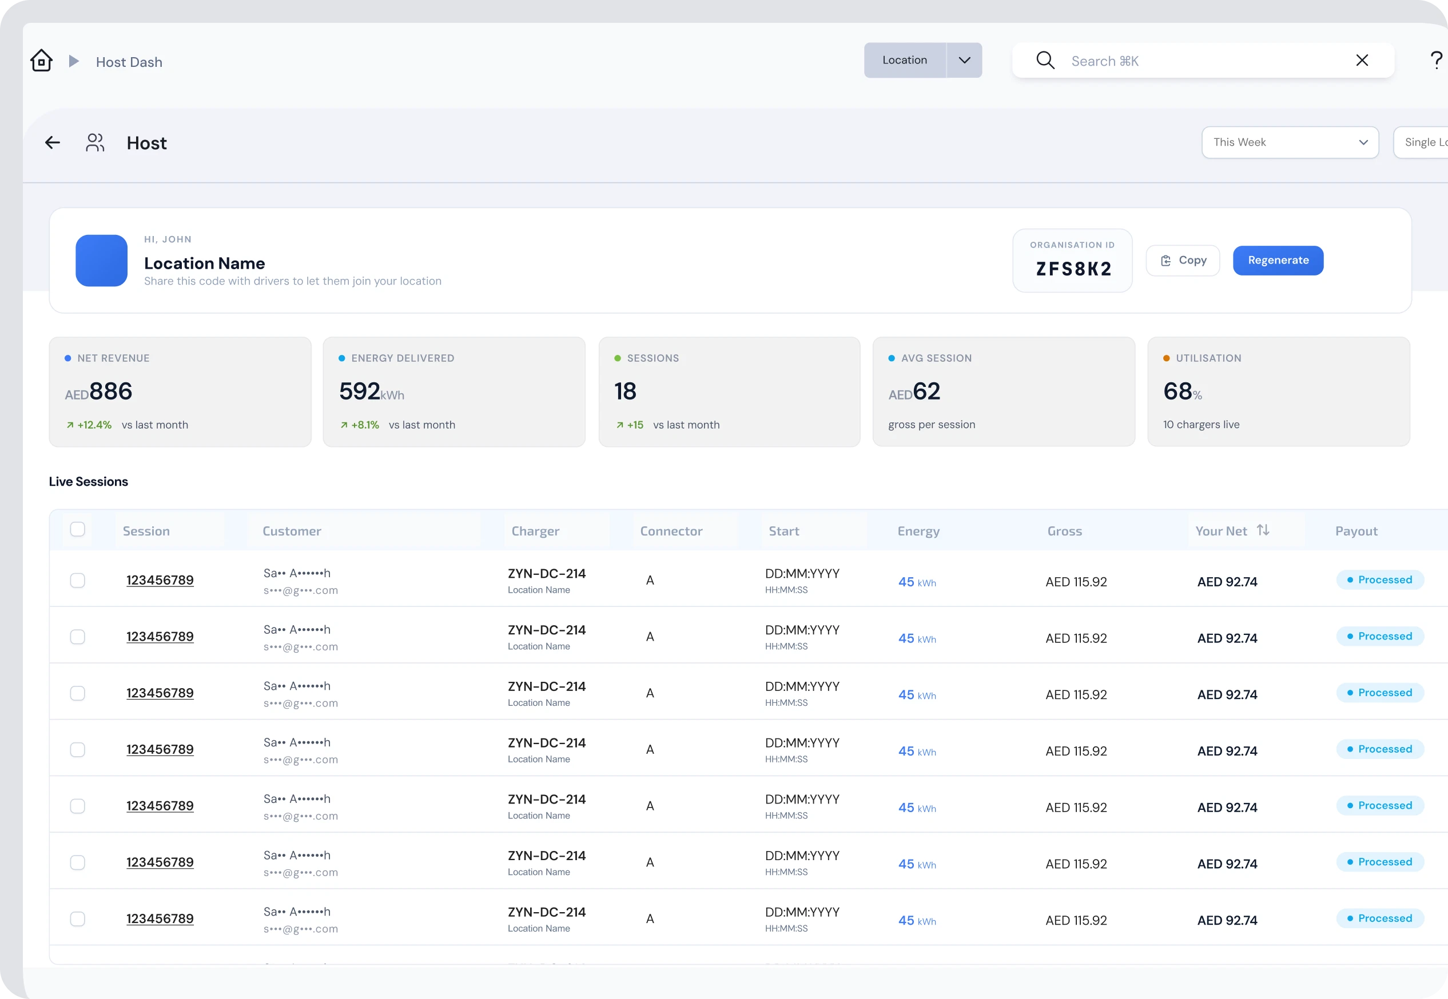Click organisation ID code ZFS8K2

coord(1073,269)
